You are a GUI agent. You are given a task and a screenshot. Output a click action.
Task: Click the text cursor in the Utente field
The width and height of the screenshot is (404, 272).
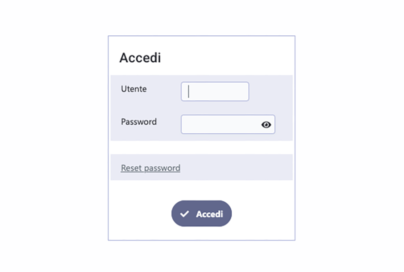(x=189, y=92)
